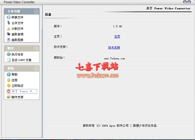Choose 立即购买 buy now
This screenshot has width=195, height=140.
pos(17,86)
